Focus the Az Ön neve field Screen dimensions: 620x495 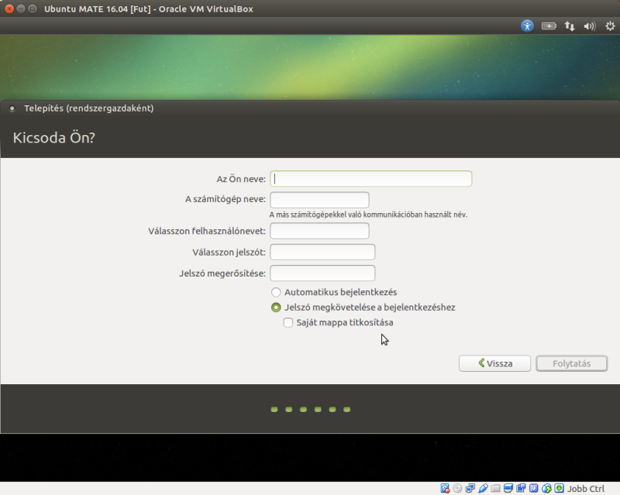pos(371,179)
